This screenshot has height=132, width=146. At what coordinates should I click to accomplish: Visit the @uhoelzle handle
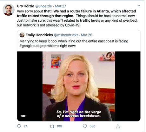tap(43, 6)
